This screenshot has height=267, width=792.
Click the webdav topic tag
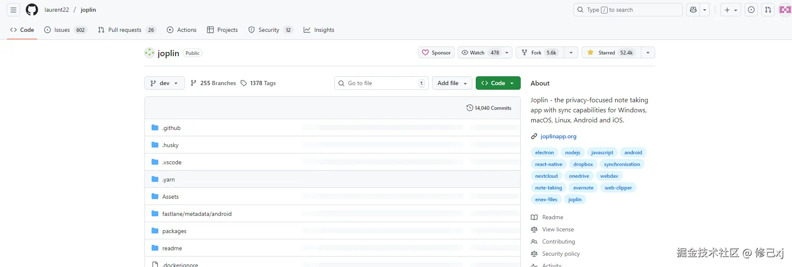coord(609,176)
